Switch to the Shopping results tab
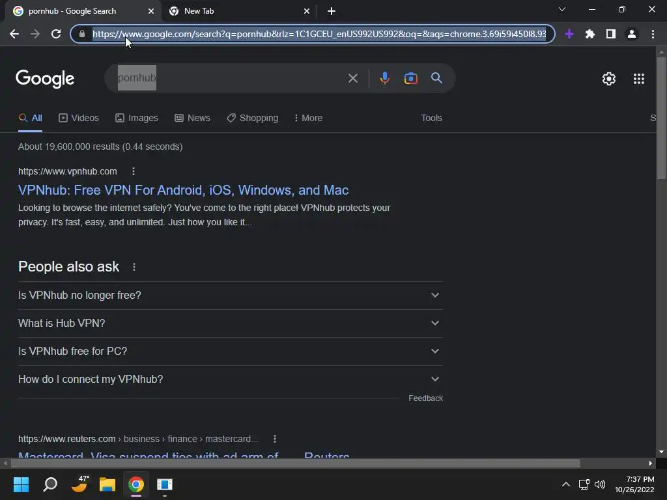 [253, 118]
